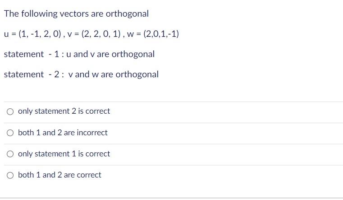Screen dimensions: 343x200
Task: Click the "only statement 2 is correct" answer label
Action: (x=64, y=111)
